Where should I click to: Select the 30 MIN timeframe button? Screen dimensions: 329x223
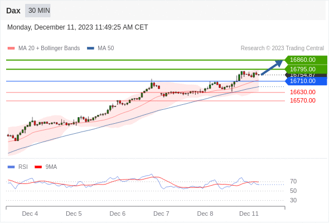tap(38, 11)
